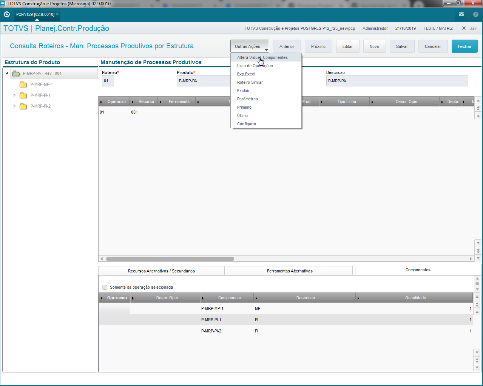Enable Somente da operação selecionada checkbox
This screenshot has height=386, width=483.
105,287
